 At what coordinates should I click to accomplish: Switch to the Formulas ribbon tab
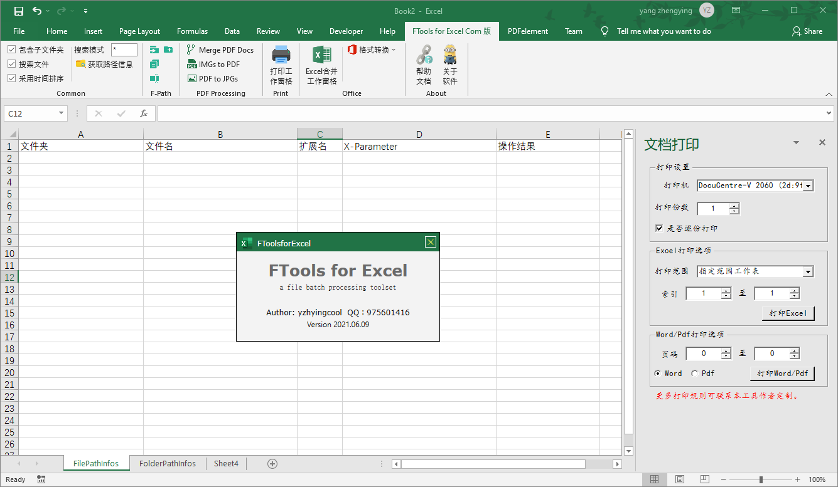pos(192,31)
